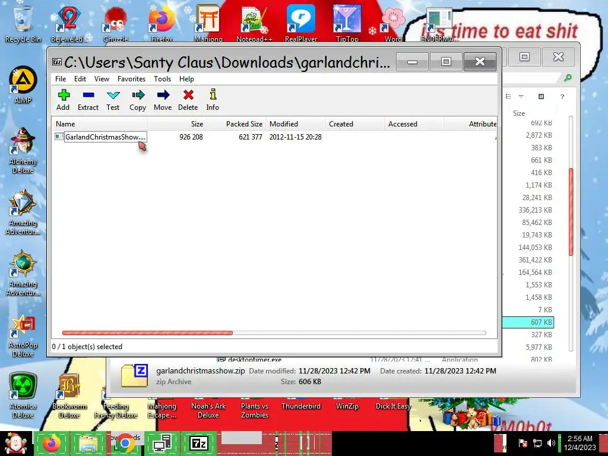Click the Explorer help question mark icon
608x456 pixels.
562,96
